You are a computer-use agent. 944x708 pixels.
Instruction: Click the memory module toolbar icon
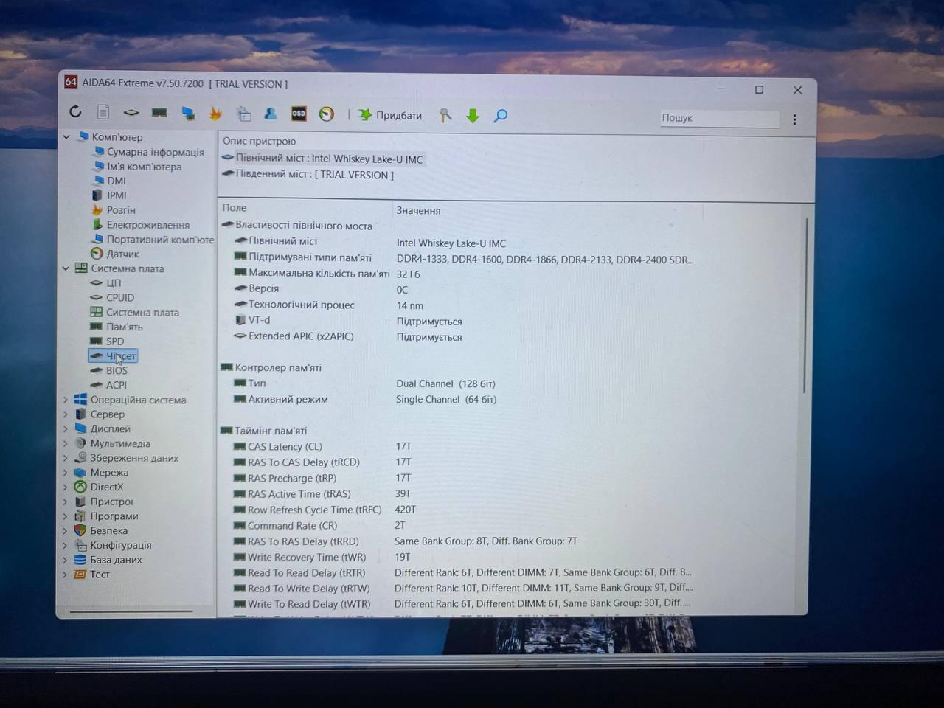point(159,113)
